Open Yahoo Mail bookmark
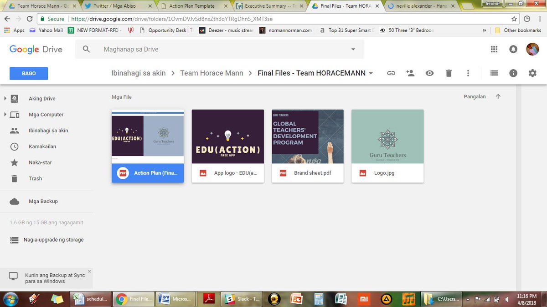The image size is (547, 307). 46,30
